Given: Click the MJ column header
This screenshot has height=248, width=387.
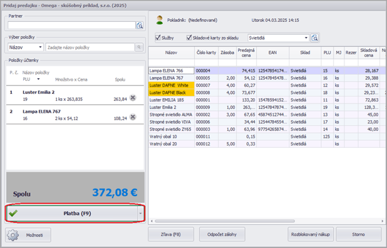Looking at the screenshot, I should 339,53.
